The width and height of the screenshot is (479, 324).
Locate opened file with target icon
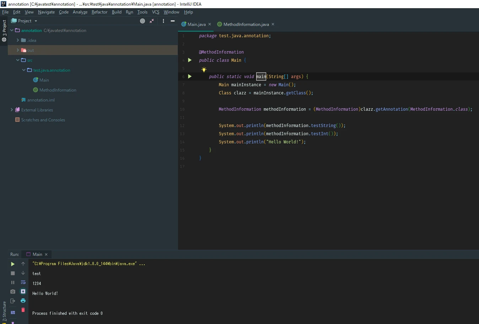142,21
